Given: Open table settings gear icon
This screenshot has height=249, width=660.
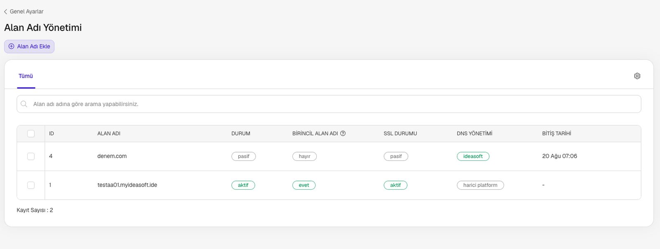Looking at the screenshot, I should (x=637, y=76).
